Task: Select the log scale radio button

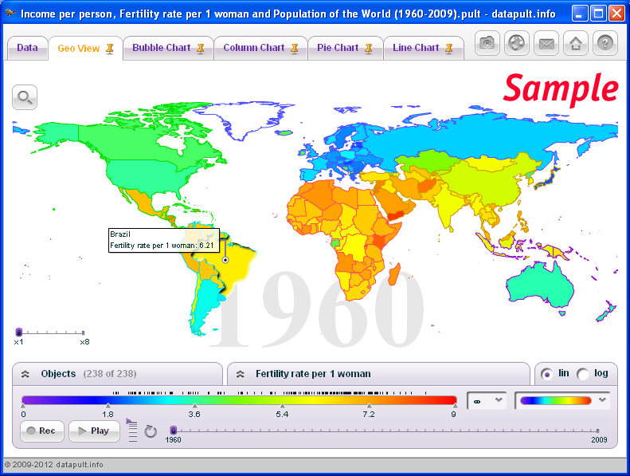Action: pyautogui.click(x=582, y=374)
